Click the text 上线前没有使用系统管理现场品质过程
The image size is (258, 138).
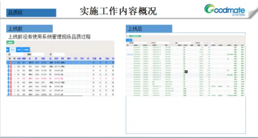(x=49, y=36)
